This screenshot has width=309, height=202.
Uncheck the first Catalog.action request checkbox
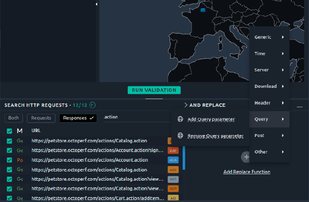(10, 141)
